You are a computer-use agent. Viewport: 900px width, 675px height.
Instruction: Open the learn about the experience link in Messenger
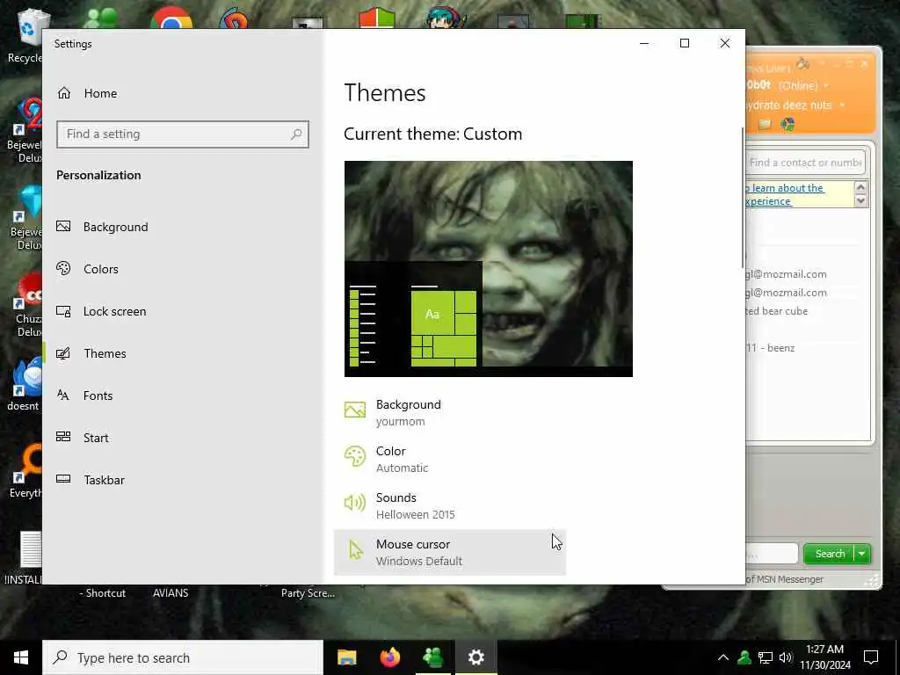click(x=785, y=194)
